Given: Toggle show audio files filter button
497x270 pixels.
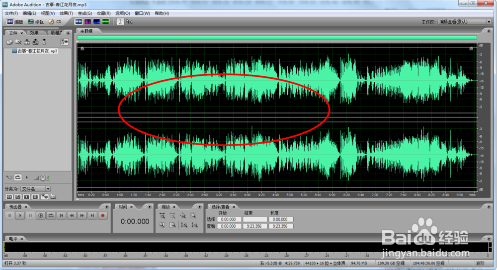Looking at the screenshot, I should coord(9,197).
